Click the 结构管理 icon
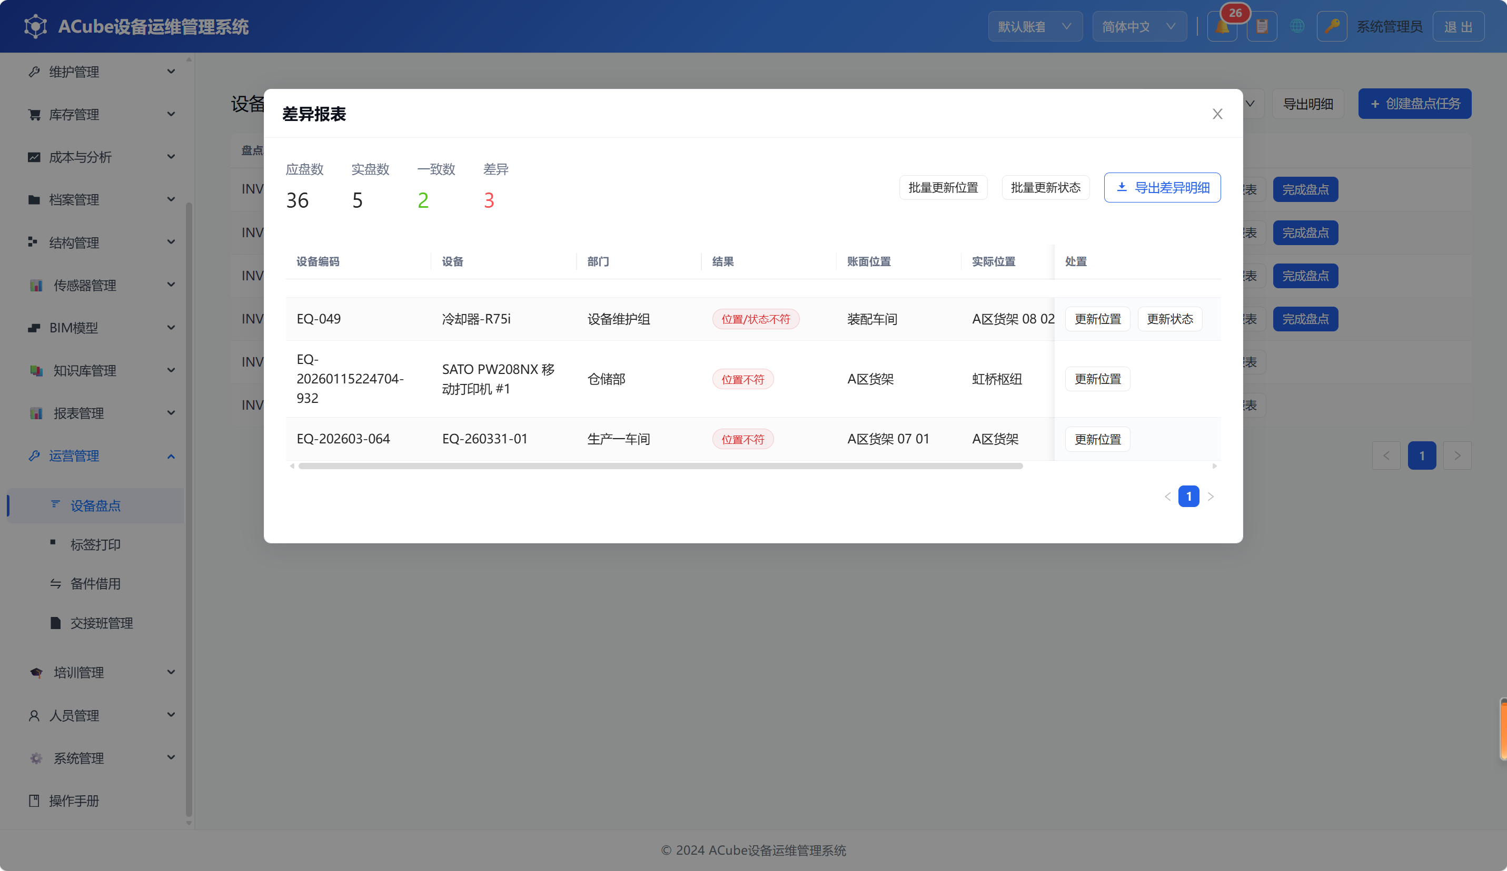Viewport: 1507px width, 871px height. [x=33, y=242]
